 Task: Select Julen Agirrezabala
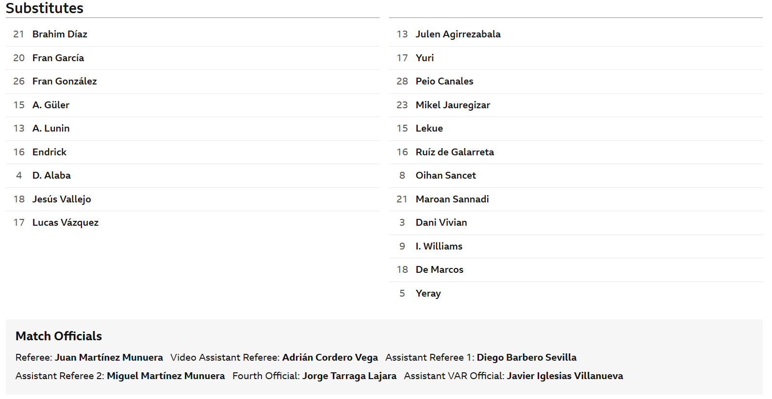pos(575,34)
